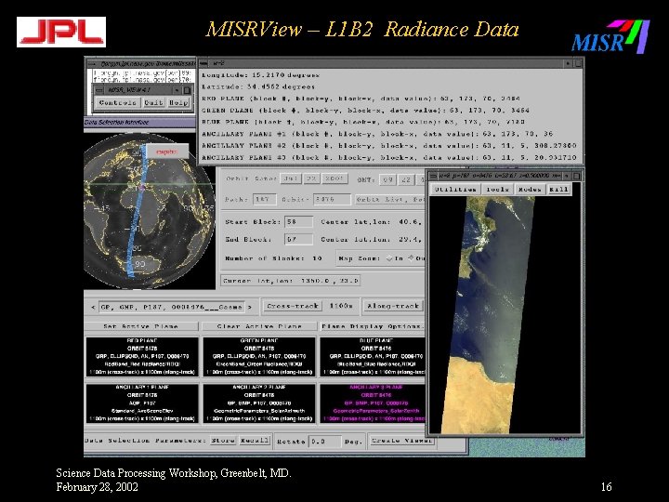Click the Latitude readout line
Image resolution: width=669 pixels, height=502 pixels.
(x=258, y=86)
